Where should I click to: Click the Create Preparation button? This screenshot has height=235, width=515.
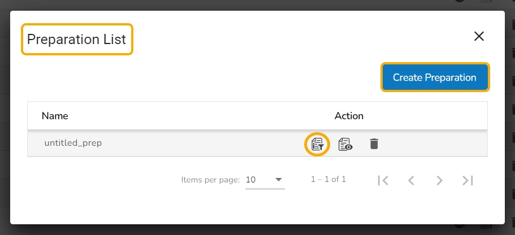(x=435, y=77)
